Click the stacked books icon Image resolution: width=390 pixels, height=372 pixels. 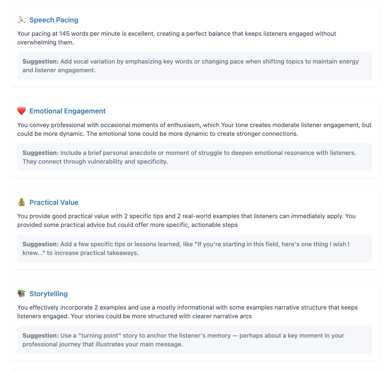tap(21, 293)
